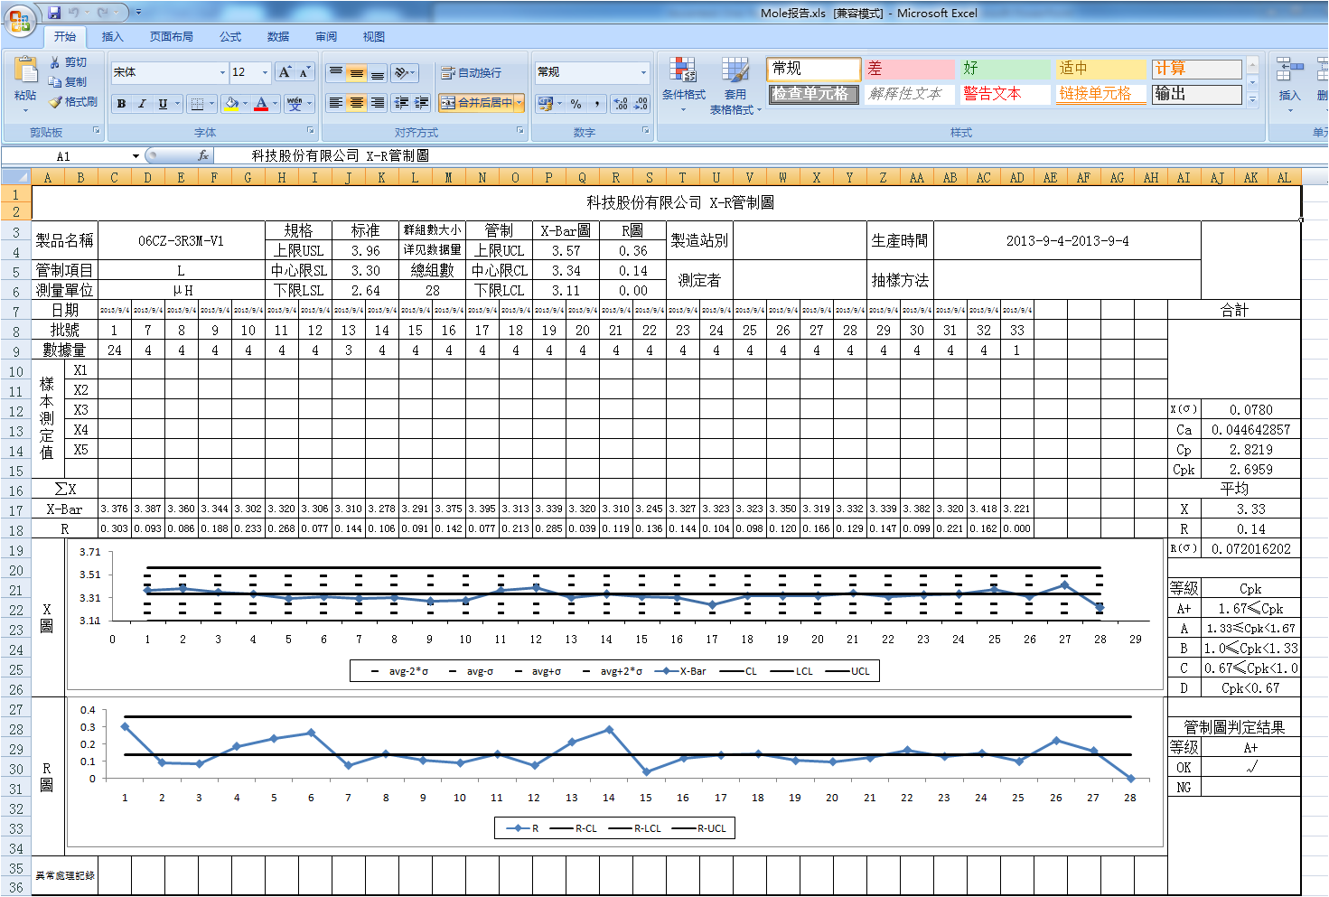Apply the 检查单元格 cell style
Screen dimensions: 1329x897
click(813, 94)
